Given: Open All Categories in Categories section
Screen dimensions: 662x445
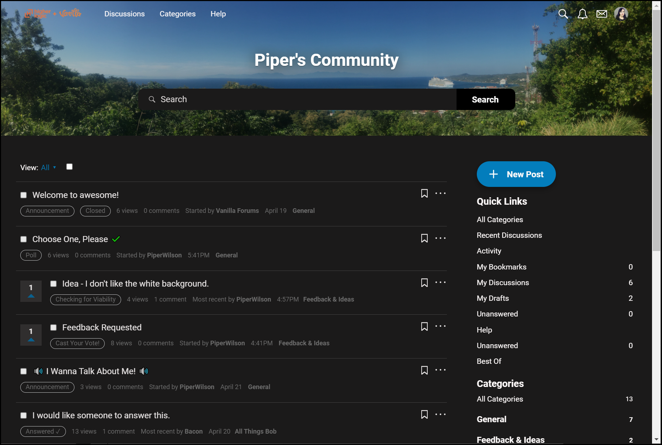Looking at the screenshot, I should point(500,399).
